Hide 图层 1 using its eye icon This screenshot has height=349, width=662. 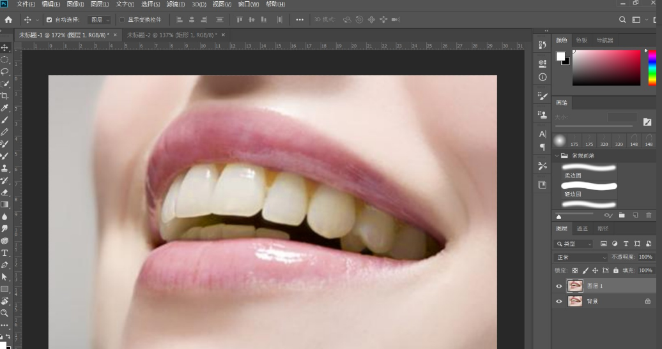[559, 286]
